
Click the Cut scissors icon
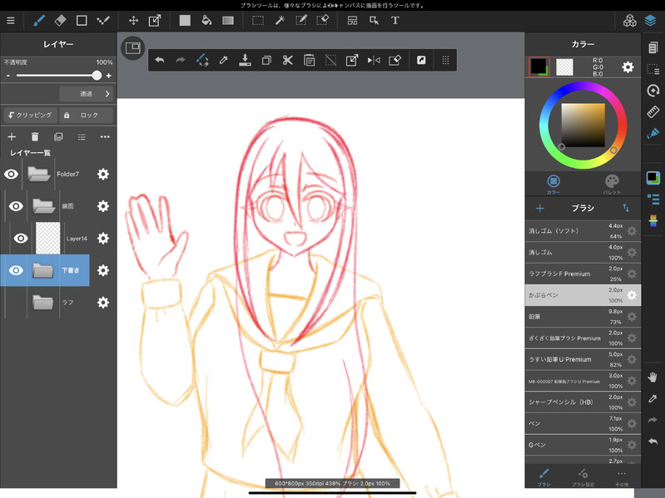(x=287, y=60)
